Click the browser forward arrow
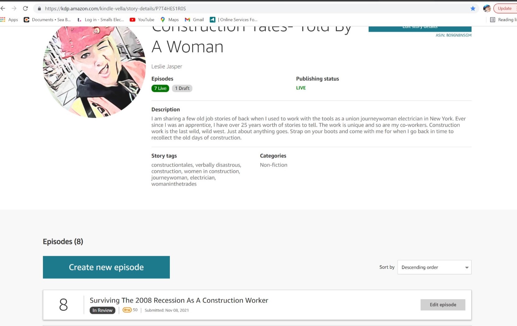The width and height of the screenshot is (517, 326). coord(14,8)
